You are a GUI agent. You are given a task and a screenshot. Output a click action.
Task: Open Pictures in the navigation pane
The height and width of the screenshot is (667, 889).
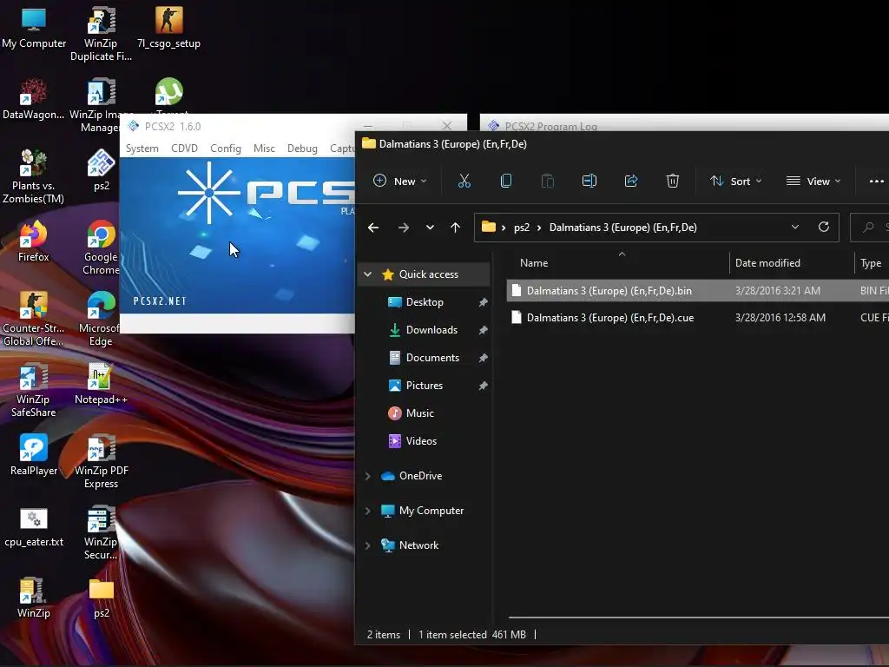point(424,385)
